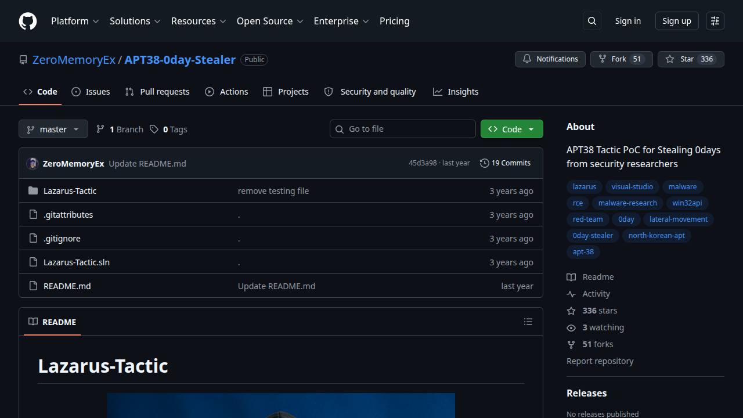This screenshot has height=418, width=743.
Task: Star this repository
Action: (691, 59)
